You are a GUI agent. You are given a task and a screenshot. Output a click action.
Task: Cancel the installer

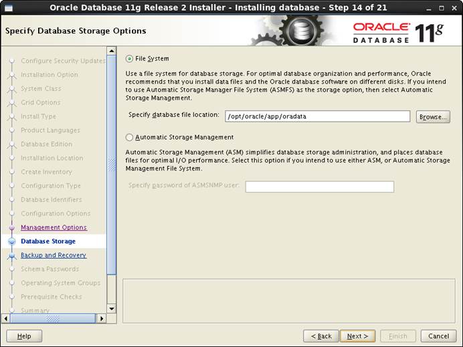(438, 336)
